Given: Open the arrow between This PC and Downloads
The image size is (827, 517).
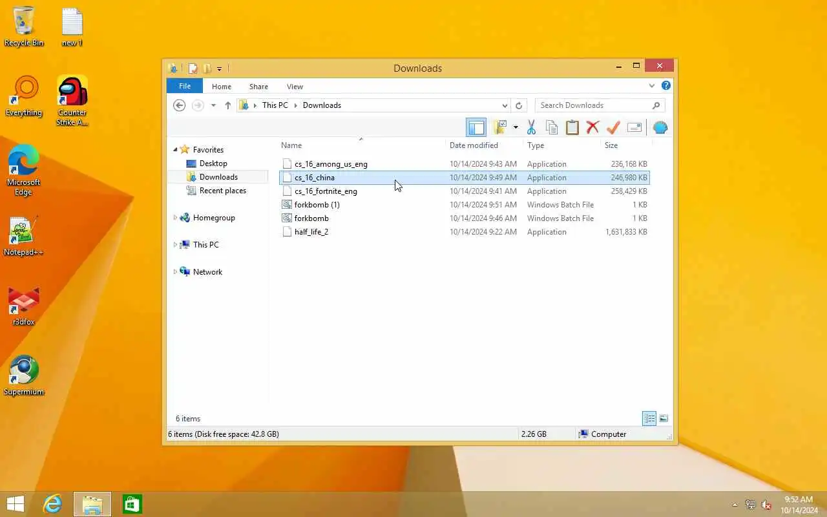Looking at the screenshot, I should (x=296, y=105).
